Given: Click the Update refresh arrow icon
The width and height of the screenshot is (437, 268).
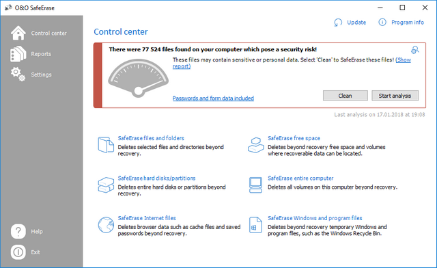Looking at the screenshot, I should [x=338, y=23].
